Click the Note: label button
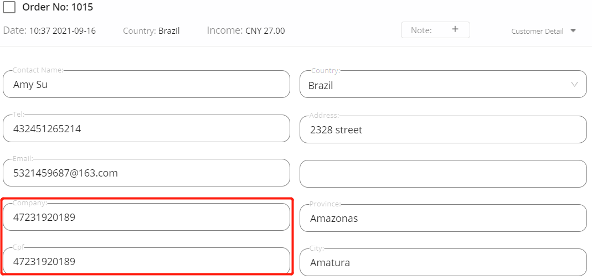This screenshot has height=280, width=592. (x=421, y=30)
